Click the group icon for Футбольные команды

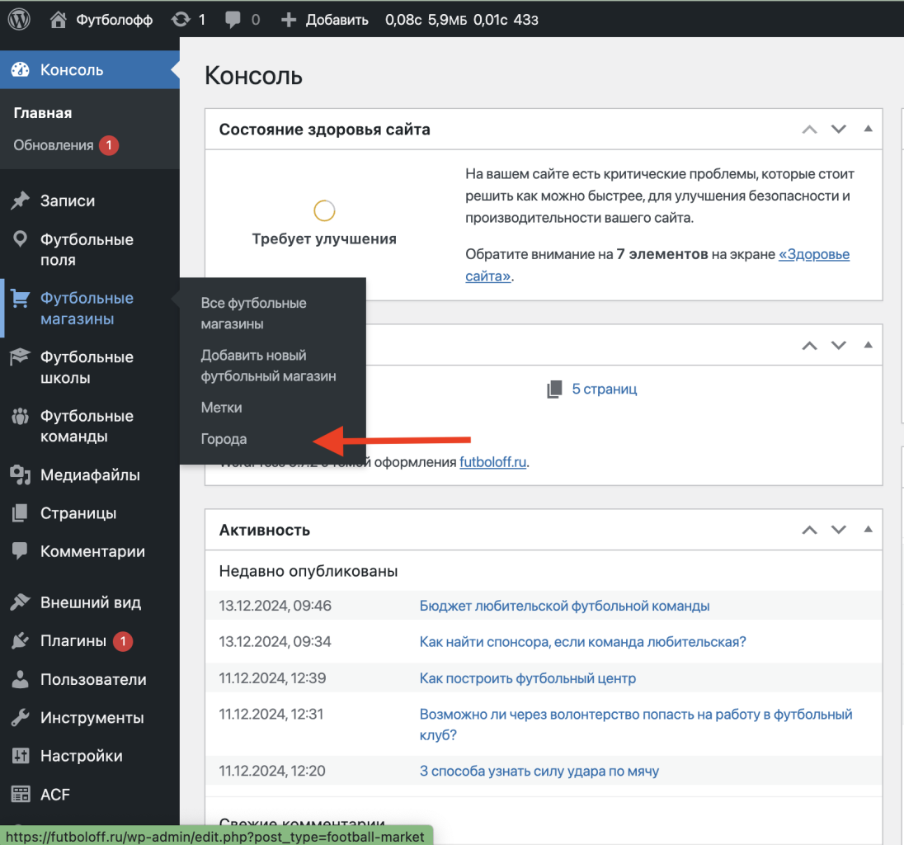coord(20,416)
